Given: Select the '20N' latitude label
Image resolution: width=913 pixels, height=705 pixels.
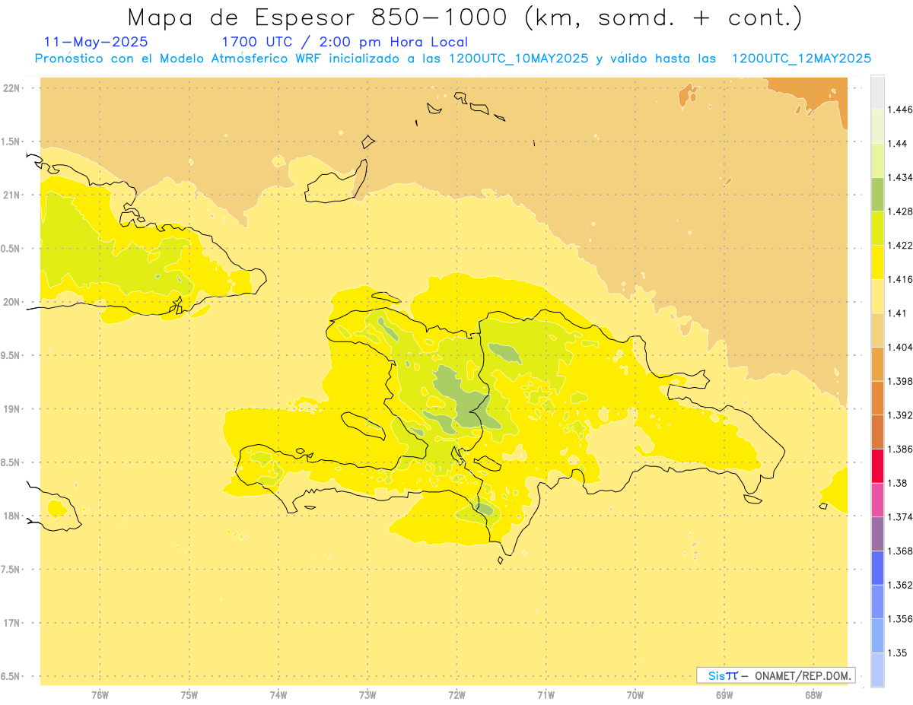Looking at the screenshot, I should (12, 302).
